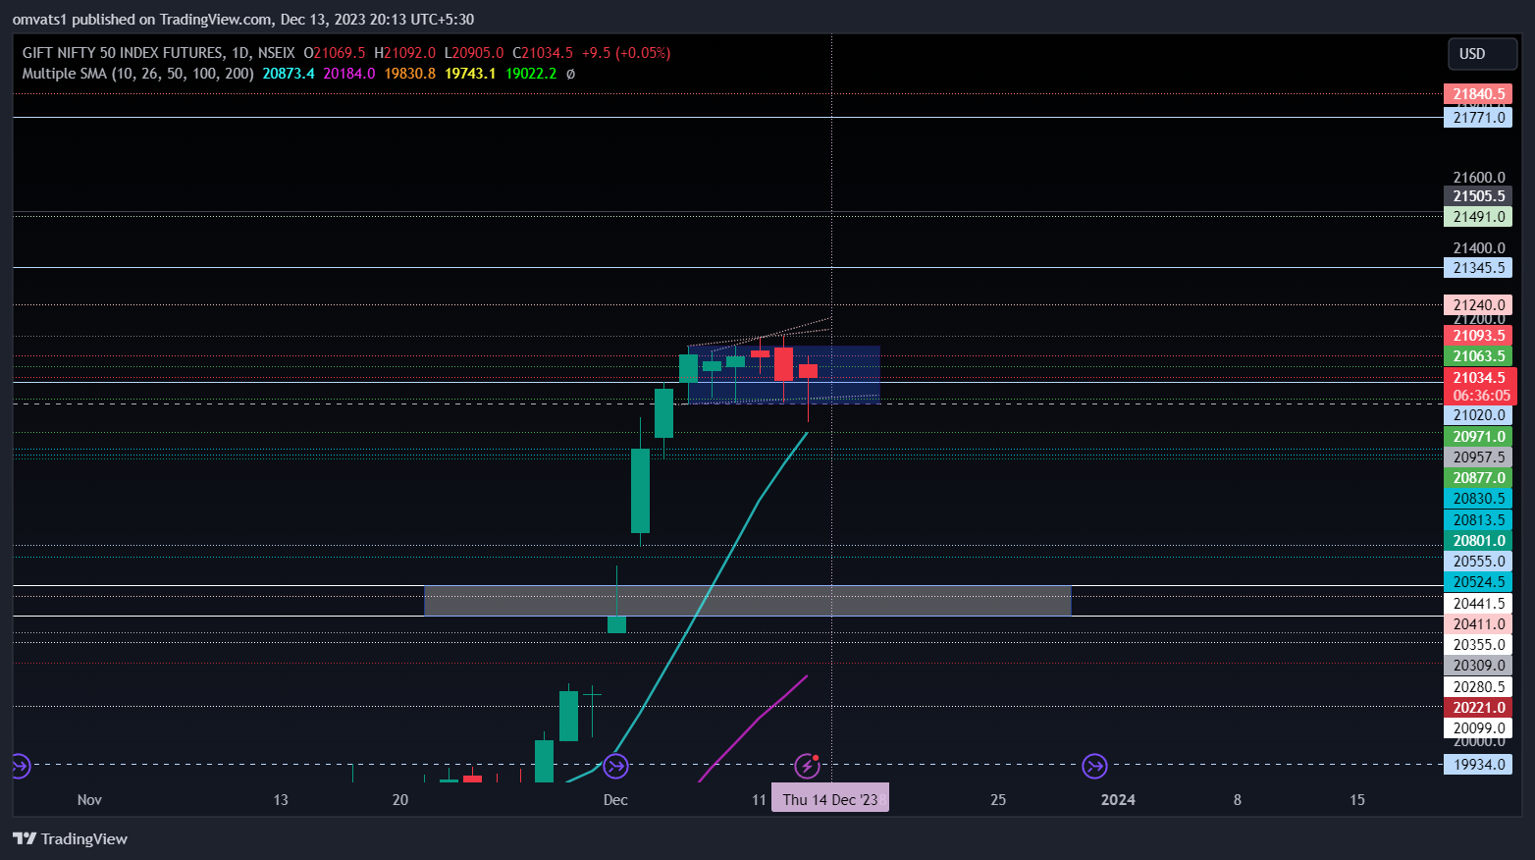Click the 21491.0 price label
This screenshot has height=860, width=1535.
(1478, 217)
